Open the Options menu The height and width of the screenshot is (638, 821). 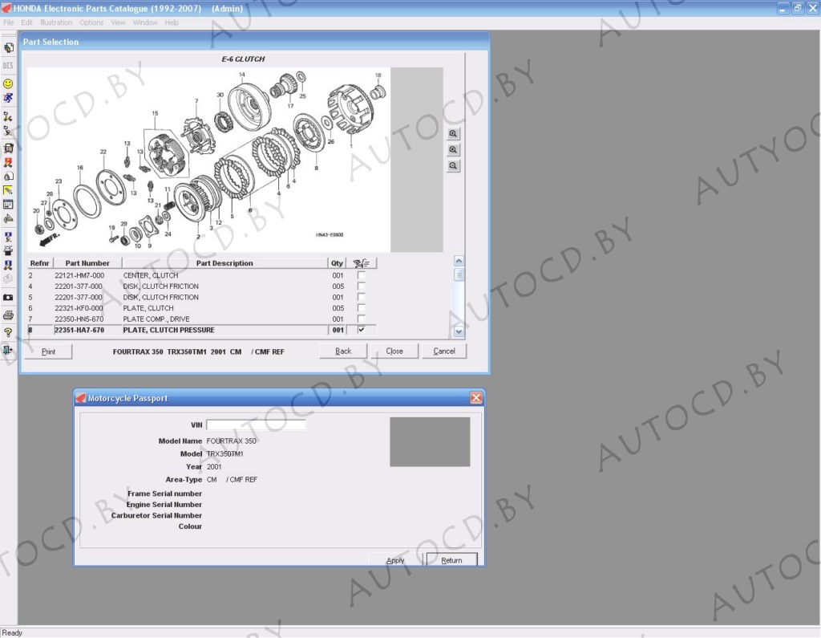(91, 22)
